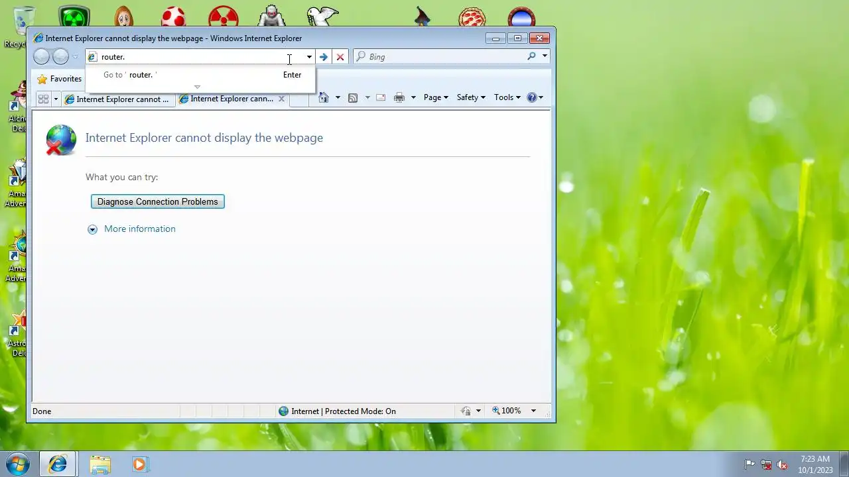Open the Tools menu
Screen dimensions: 849x477
point(507,97)
